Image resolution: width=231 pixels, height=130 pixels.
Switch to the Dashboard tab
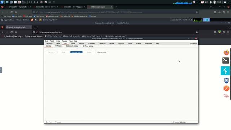(49, 44)
